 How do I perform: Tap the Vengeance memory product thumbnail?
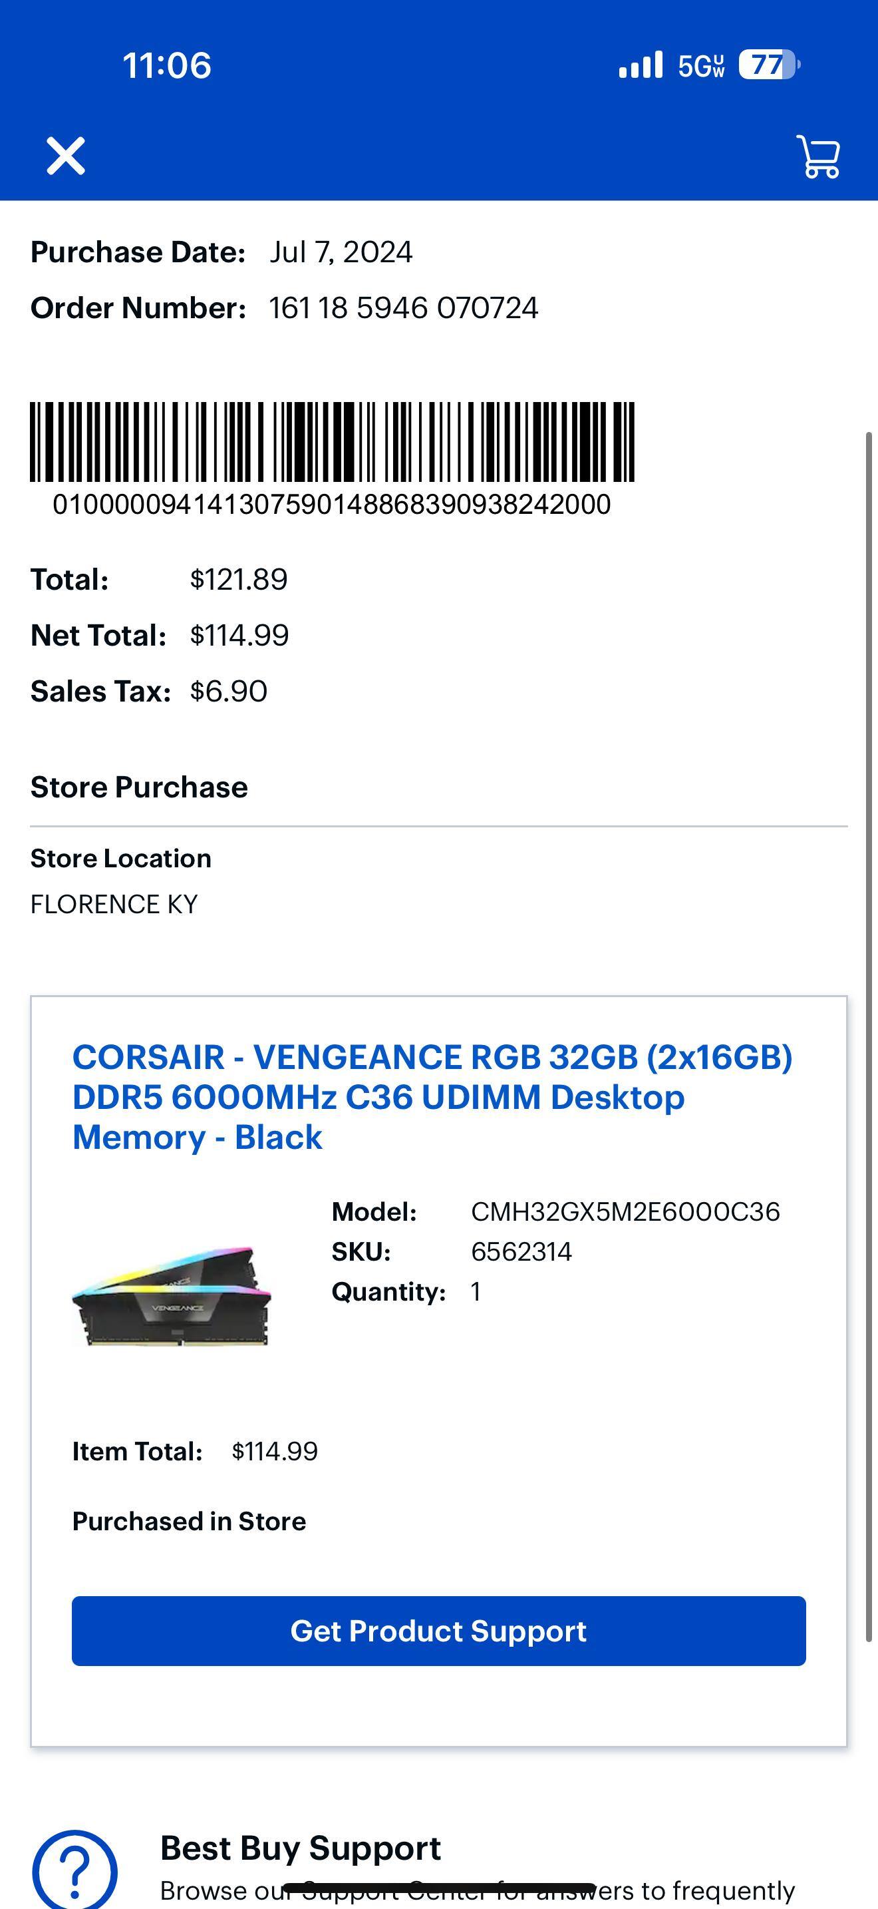172,1297
